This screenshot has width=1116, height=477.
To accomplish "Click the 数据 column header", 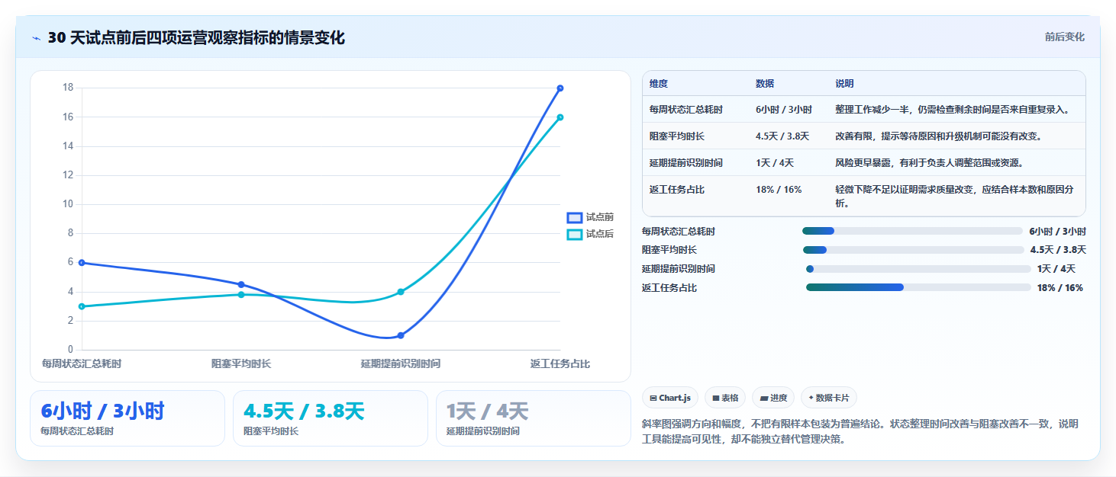I will tap(765, 84).
